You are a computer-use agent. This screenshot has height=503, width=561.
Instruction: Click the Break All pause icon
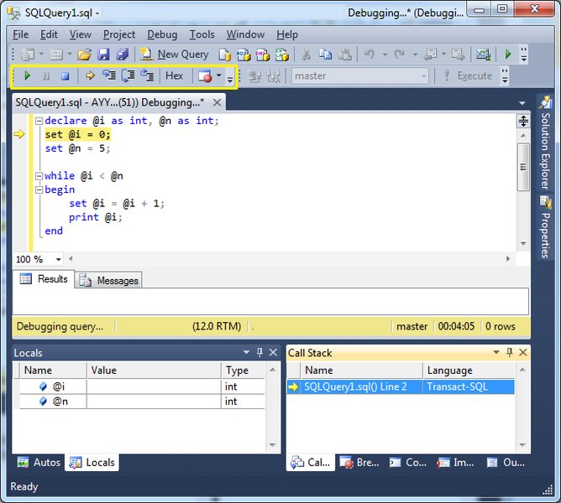(x=46, y=76)
